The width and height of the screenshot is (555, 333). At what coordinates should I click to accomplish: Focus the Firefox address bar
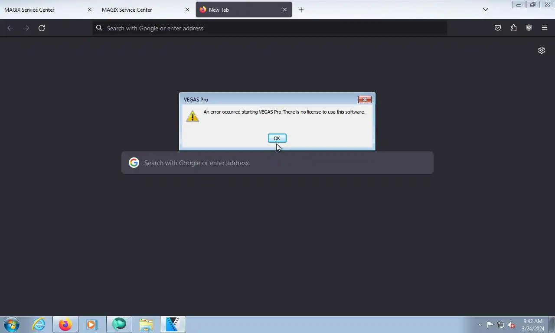[270, 28]
